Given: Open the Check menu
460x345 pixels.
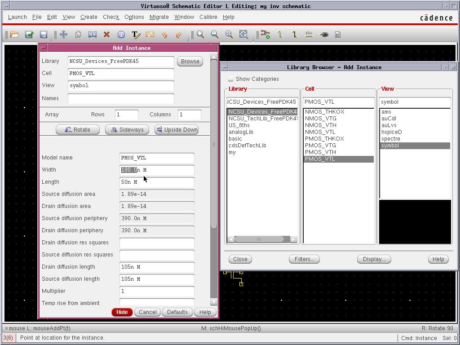Looking at the screenshot, I should (x=111, y=17).
